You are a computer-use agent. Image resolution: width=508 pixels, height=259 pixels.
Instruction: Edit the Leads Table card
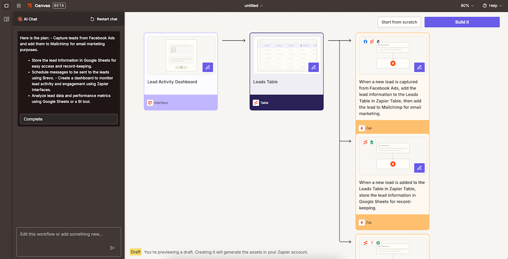pyautogui.click(x=314, y=67)
